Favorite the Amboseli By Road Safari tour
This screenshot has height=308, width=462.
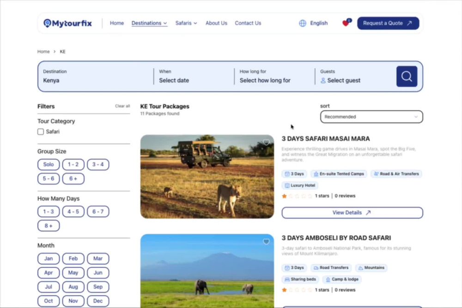[266, 242]
